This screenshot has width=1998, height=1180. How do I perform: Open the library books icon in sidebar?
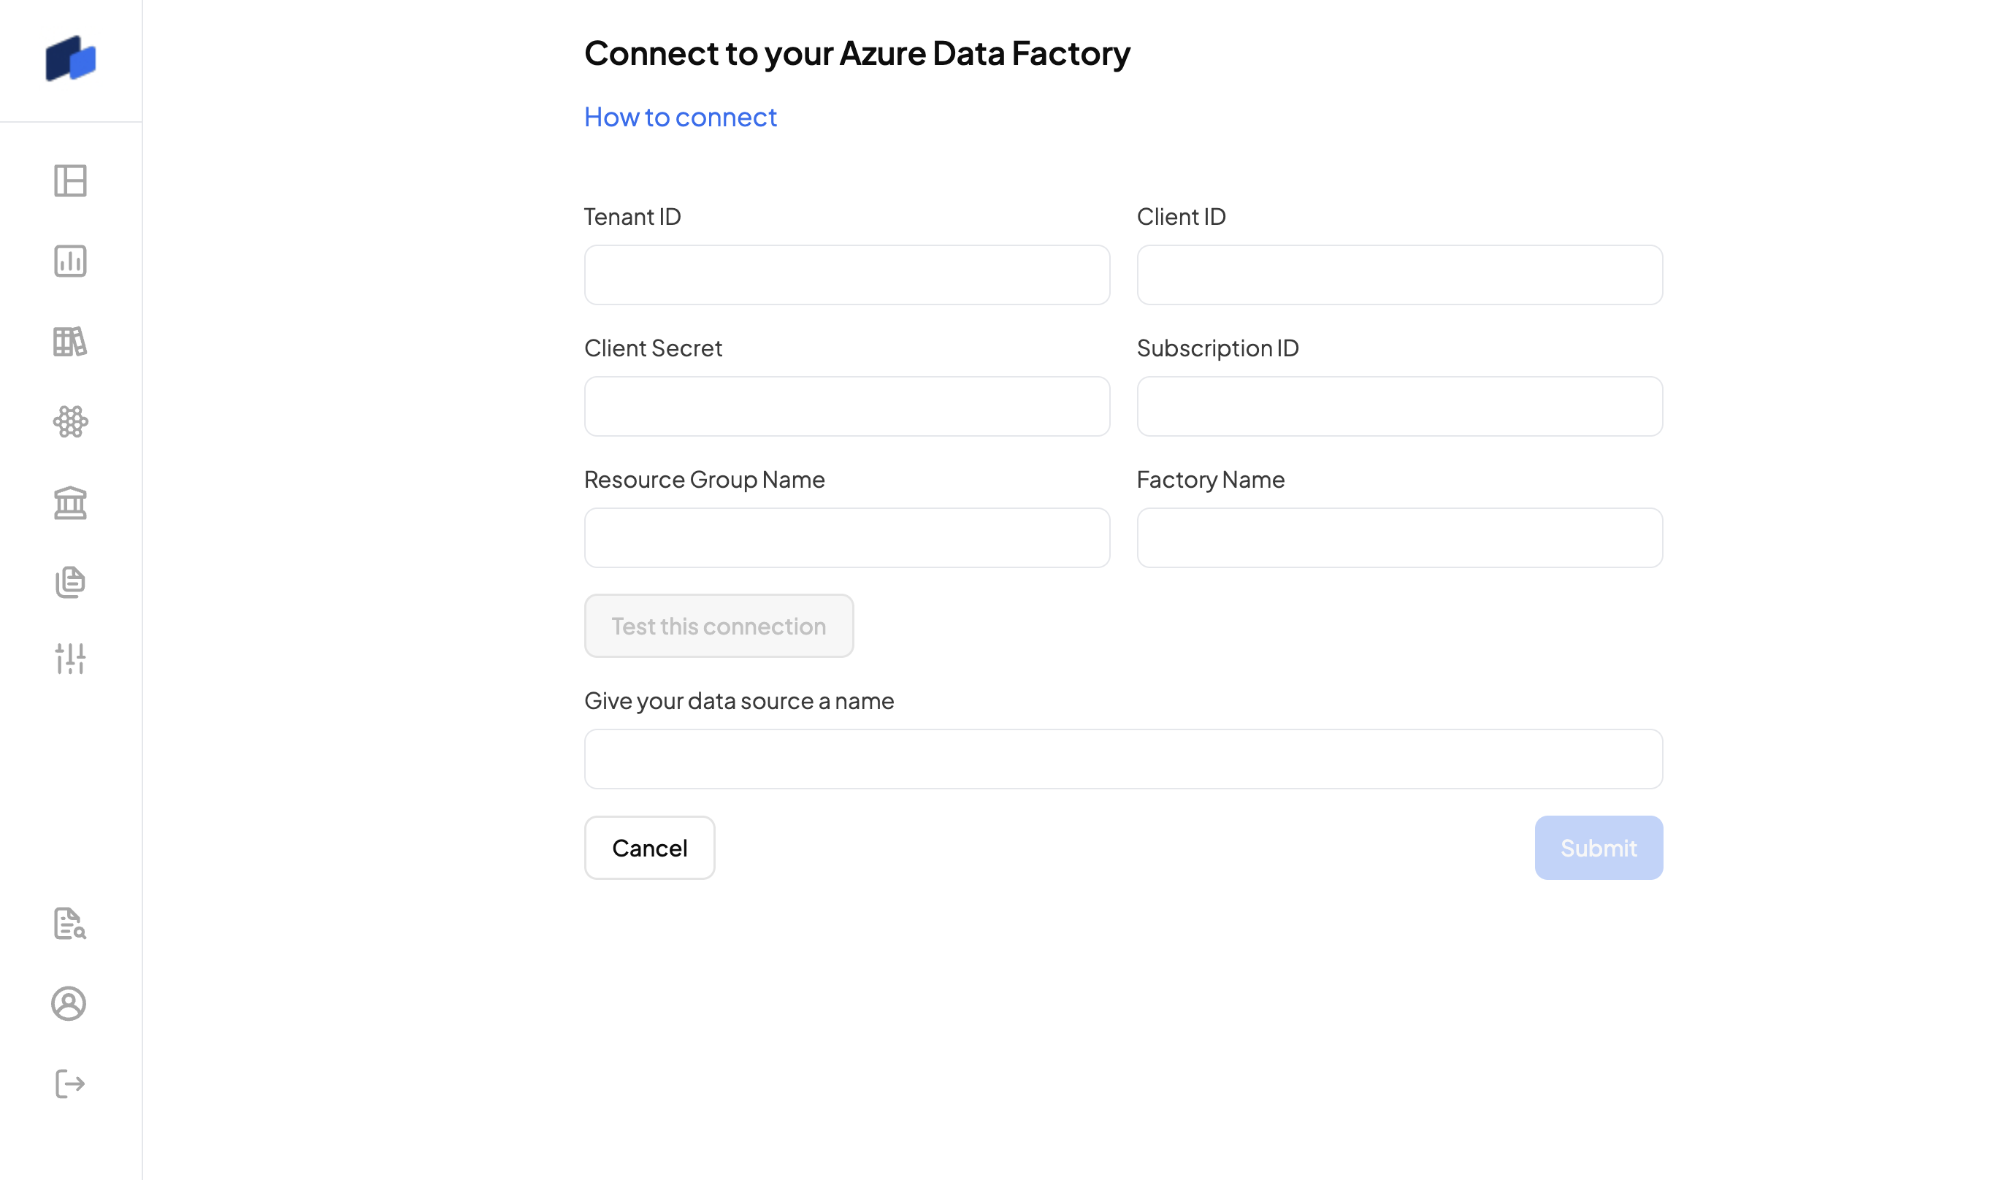(x=70, y=341)
